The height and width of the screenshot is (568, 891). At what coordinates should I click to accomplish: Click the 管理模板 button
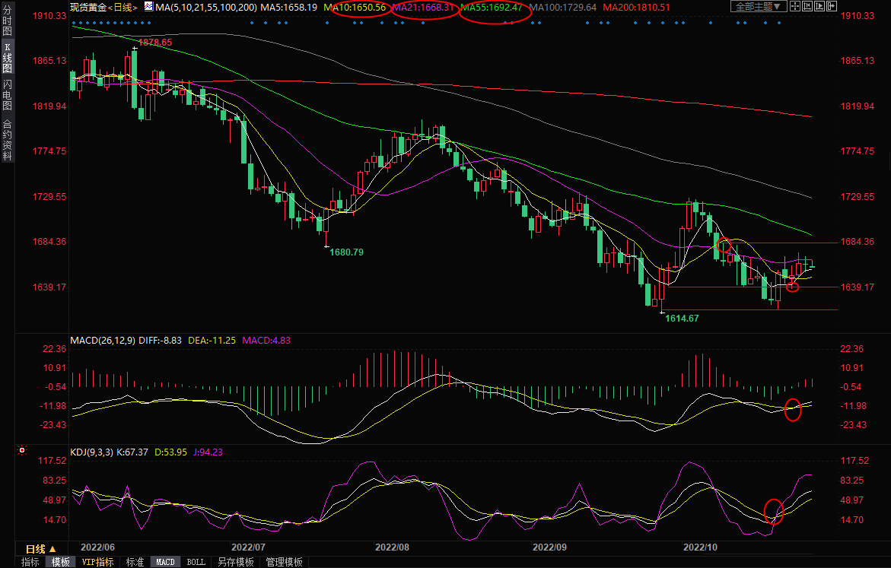(x=284, y=562)
